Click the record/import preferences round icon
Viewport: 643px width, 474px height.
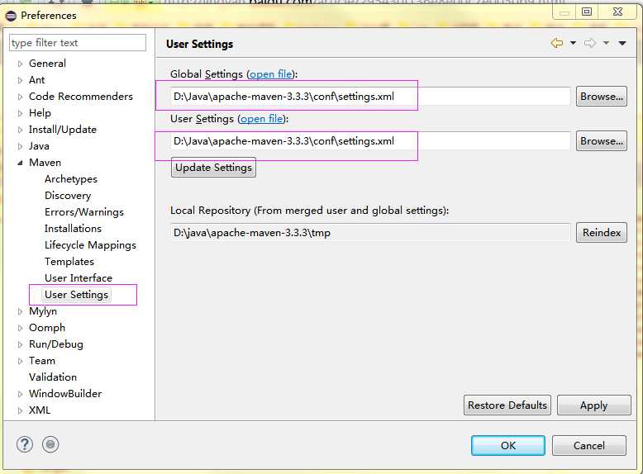coord(50,444)
